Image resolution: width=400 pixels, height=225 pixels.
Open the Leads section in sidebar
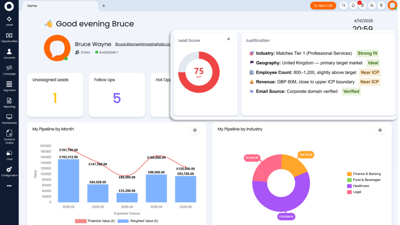coord(9,21)
